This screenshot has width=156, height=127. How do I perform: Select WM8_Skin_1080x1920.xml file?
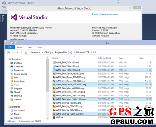point(102,70)
